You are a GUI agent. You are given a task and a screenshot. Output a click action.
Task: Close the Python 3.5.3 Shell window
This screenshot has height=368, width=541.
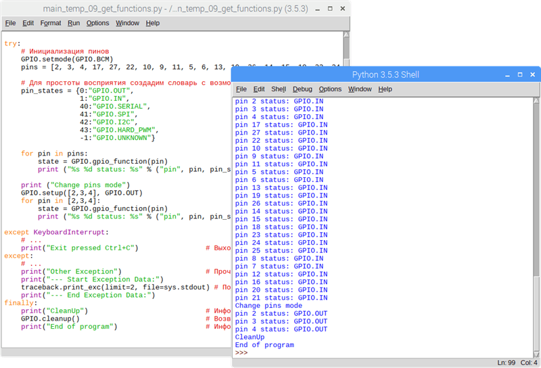532,74
